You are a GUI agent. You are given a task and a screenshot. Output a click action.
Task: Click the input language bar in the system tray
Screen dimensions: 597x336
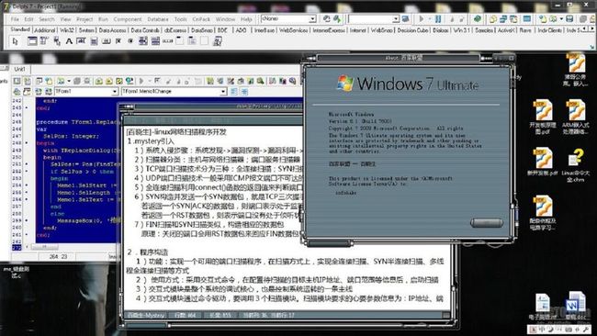[558, 330]
